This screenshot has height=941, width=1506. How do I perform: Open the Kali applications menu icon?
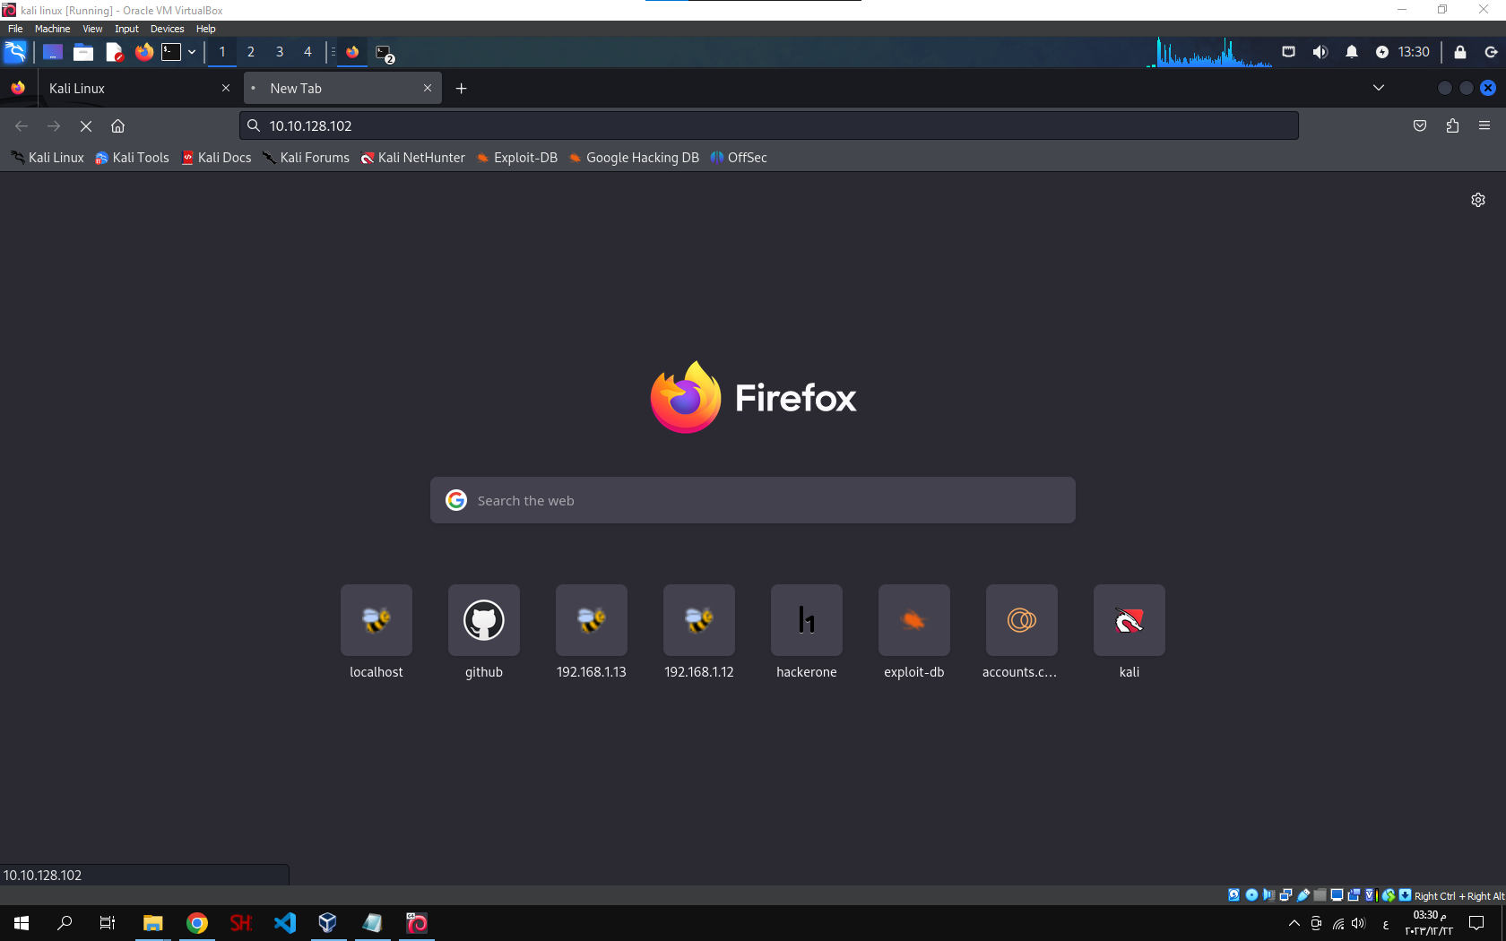pyautogui.click(x=15, y=52)
